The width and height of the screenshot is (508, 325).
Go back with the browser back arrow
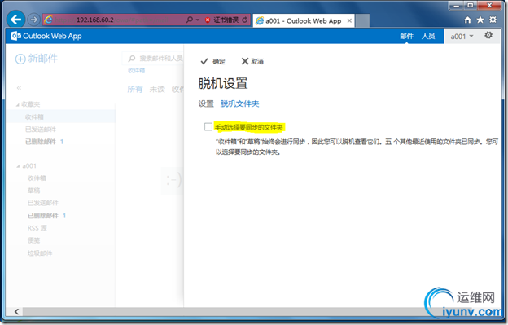[15, 20]
